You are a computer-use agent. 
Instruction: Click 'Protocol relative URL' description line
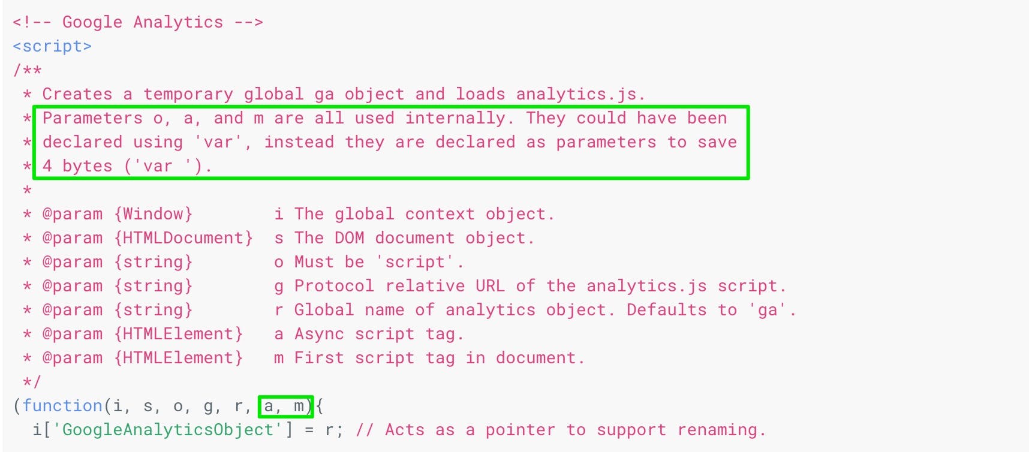tap(540, 286)
